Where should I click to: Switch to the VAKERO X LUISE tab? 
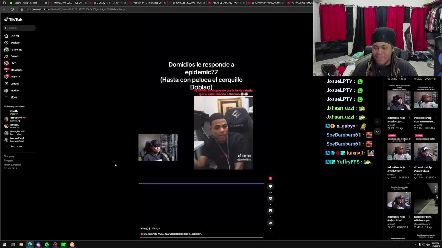(x=68, y=3)
